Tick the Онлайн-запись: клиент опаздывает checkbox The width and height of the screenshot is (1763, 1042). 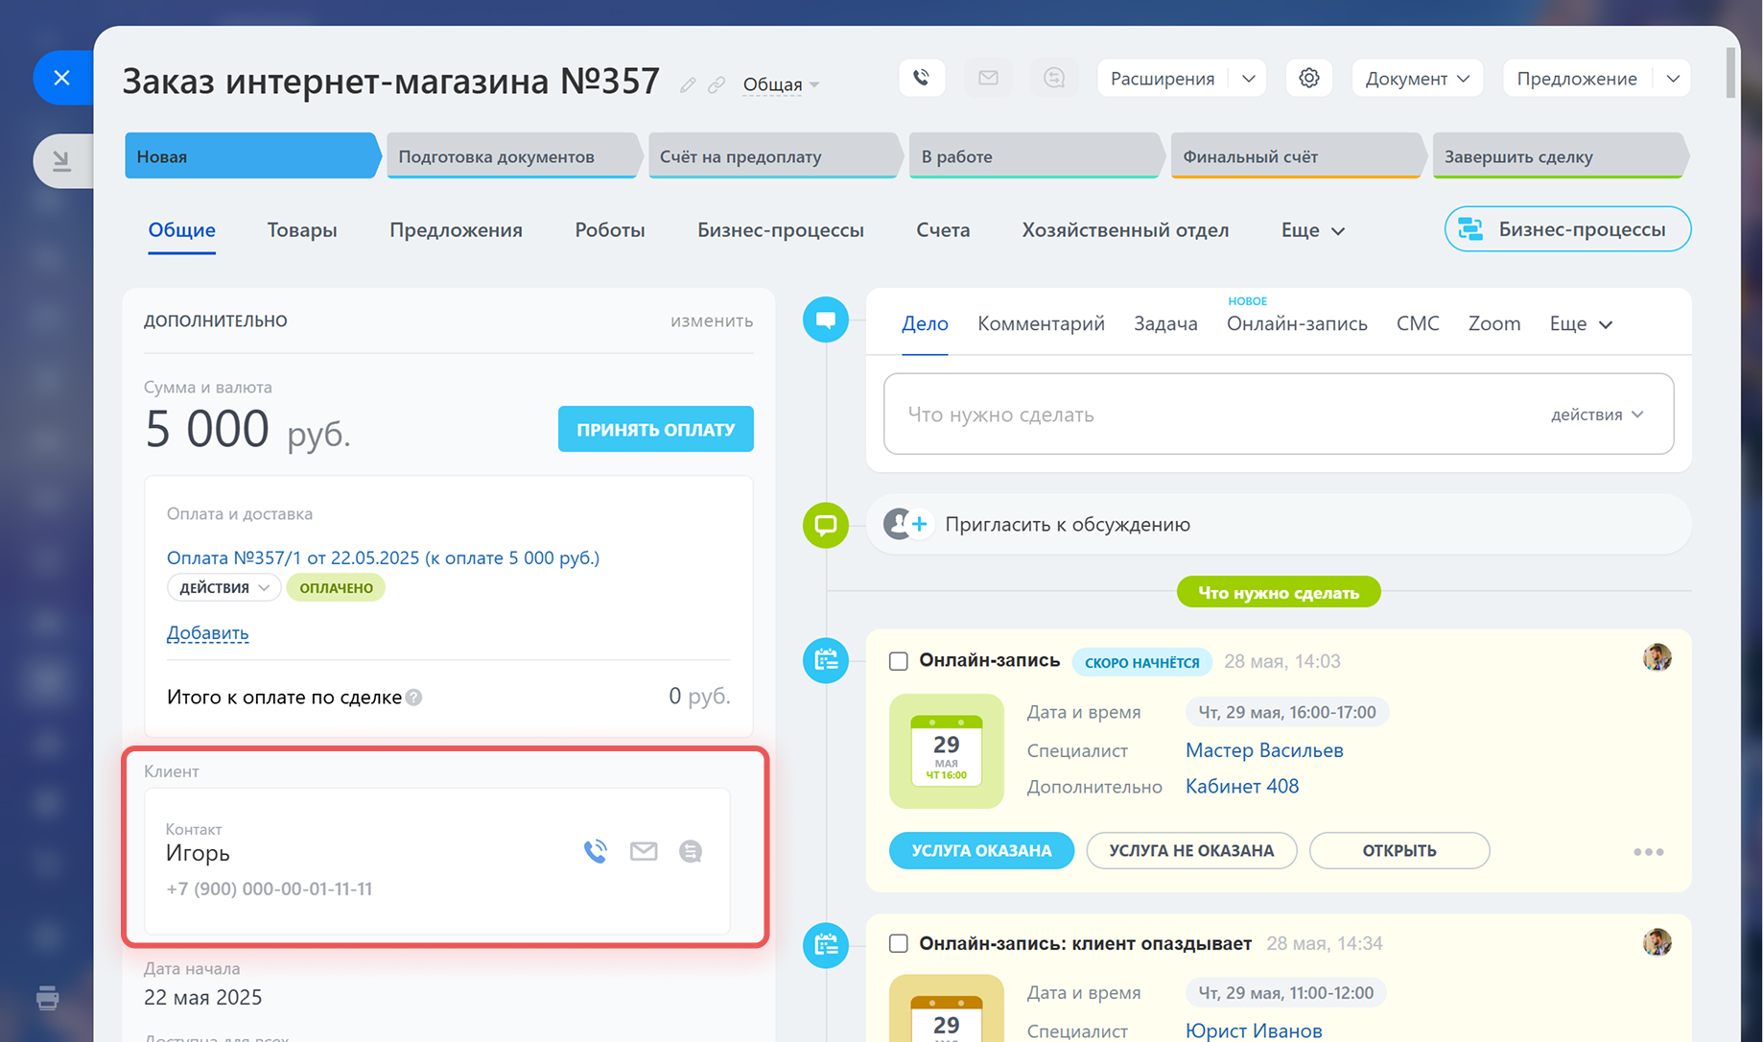899,943
